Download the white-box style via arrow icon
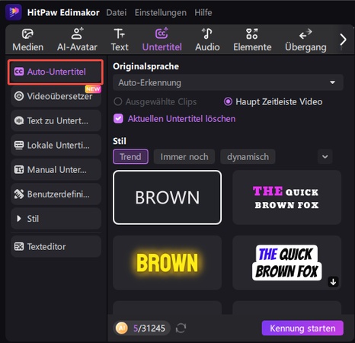The height and width of the screenshot is (343, 355). pyautogui.click(x=333, y=282)
